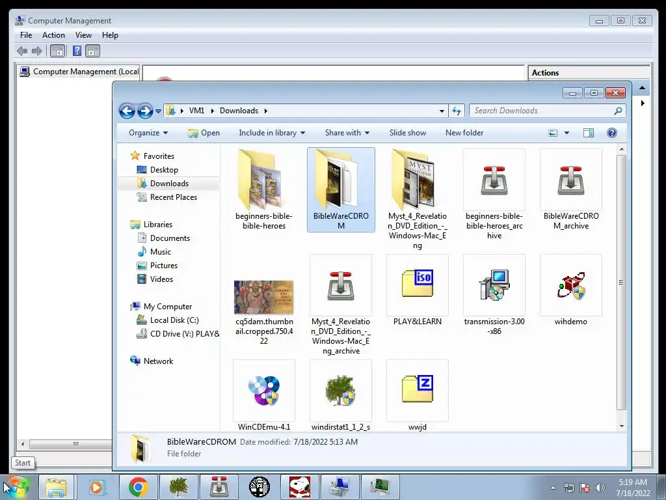Click the Change your view icon

click(553, 133)
